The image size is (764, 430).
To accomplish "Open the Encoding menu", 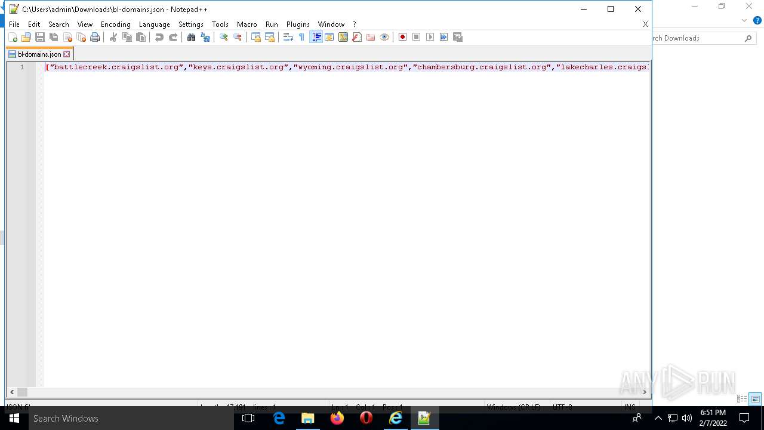I will (x=116, y=24).
